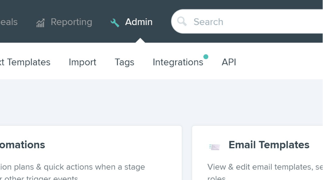Screen dimensions: 323x180
Task: Click the search magnifying glass icon
Action: (x=182, y=21)
